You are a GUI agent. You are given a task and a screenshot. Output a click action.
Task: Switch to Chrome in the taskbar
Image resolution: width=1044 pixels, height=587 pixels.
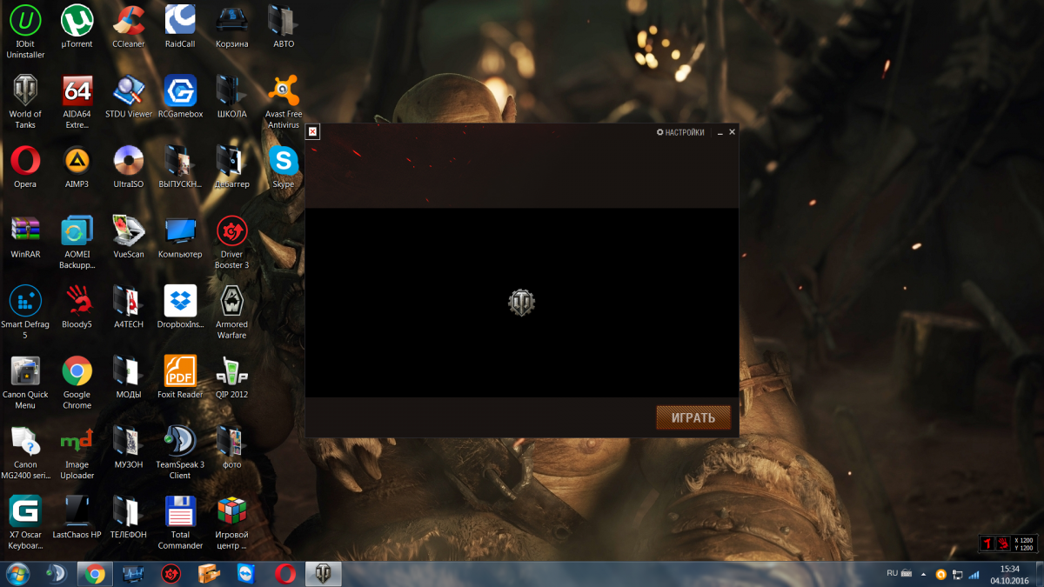[95, 574]
